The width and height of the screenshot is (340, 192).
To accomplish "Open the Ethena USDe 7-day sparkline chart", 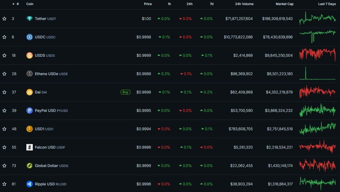I will [317, 74].
